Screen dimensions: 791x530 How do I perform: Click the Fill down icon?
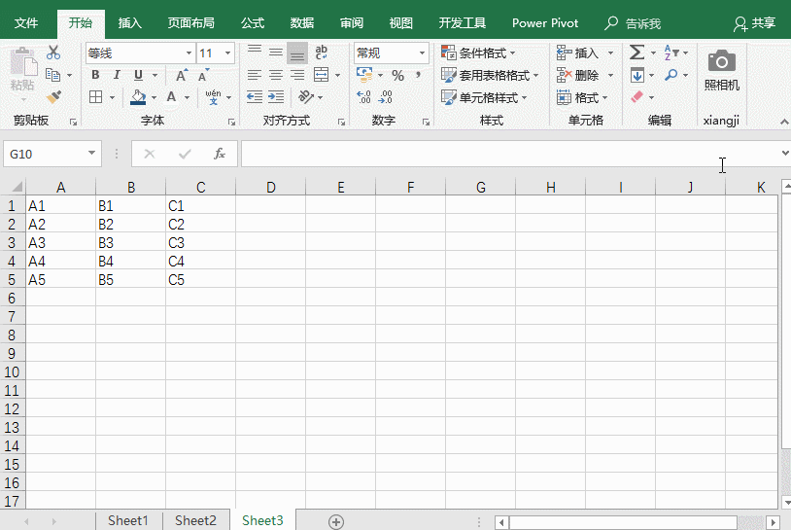pyautogui.click(x=637, y=75)
